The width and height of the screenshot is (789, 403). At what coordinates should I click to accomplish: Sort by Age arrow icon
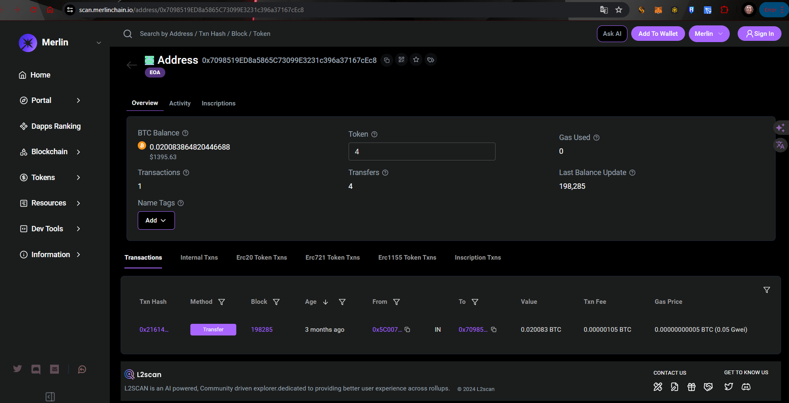pos(326,302)
